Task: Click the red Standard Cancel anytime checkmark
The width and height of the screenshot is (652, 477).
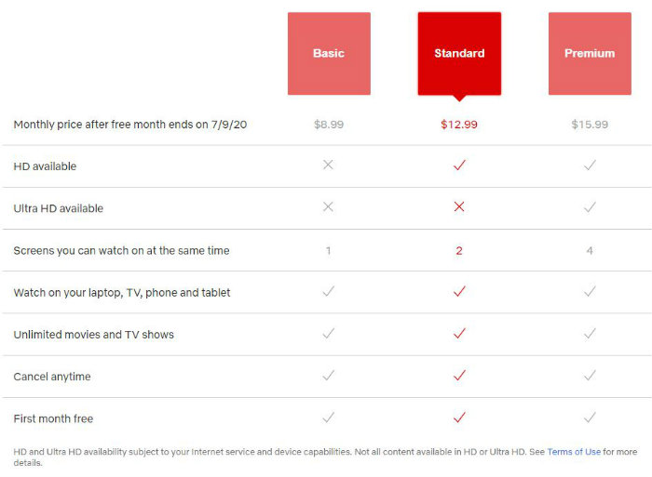Action: [459, 376]
